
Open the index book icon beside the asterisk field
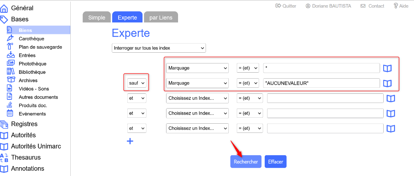click(387, 68)
